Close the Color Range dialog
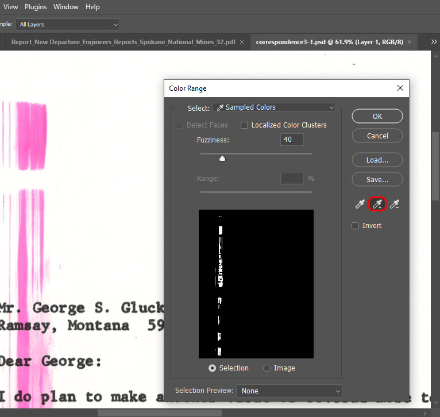Screen dimensions: 440x417 (400, 88)
